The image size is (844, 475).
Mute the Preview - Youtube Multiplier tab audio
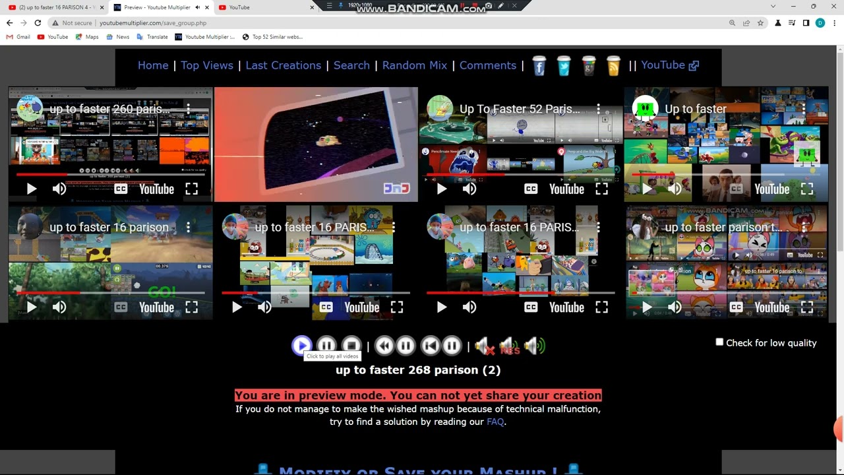pyautogui.click(x=197, y=7)
